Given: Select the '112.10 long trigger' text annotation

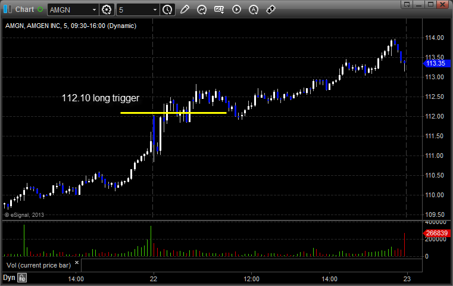Looking at the screenshot, I should (101, 98).
